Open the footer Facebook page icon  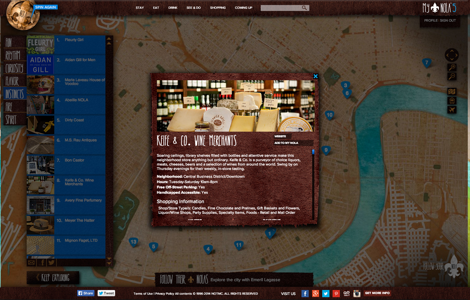(305, 293)
